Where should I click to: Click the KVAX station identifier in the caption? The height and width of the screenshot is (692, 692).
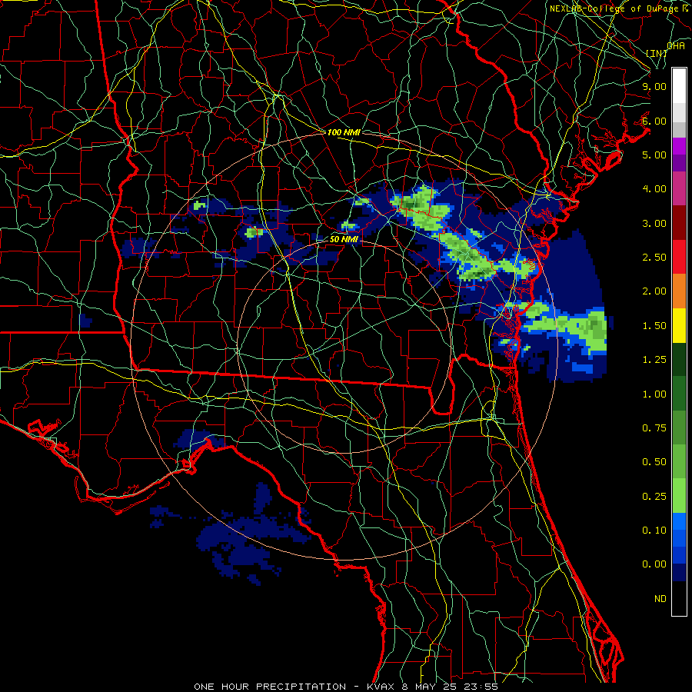click(381, 687)
